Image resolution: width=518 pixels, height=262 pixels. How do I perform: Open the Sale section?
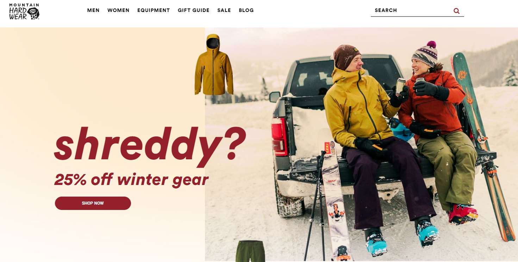click(x=224, y=11)
